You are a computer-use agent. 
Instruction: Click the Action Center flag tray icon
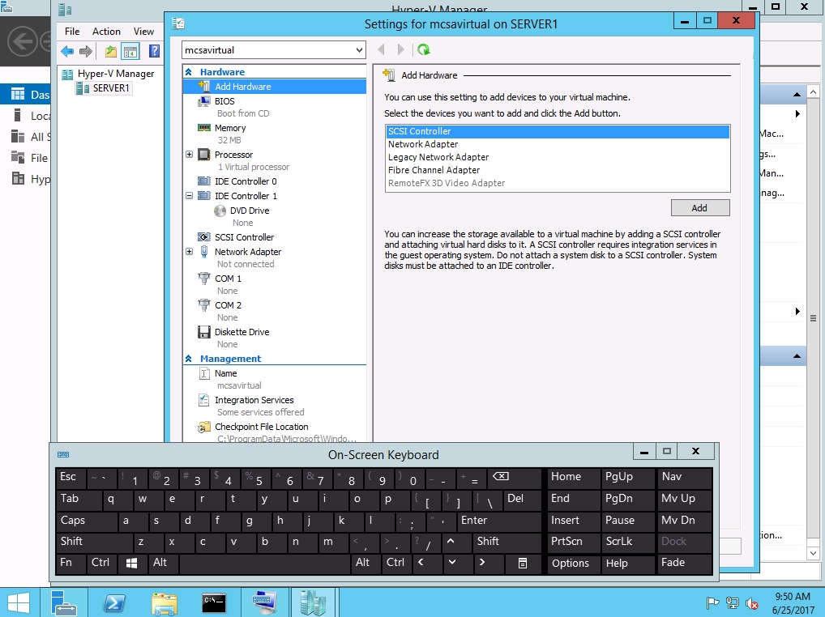tap(712, 603)
